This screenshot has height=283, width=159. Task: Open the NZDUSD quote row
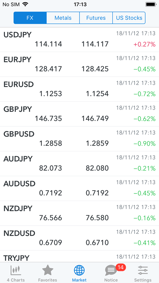coord(79,238)
